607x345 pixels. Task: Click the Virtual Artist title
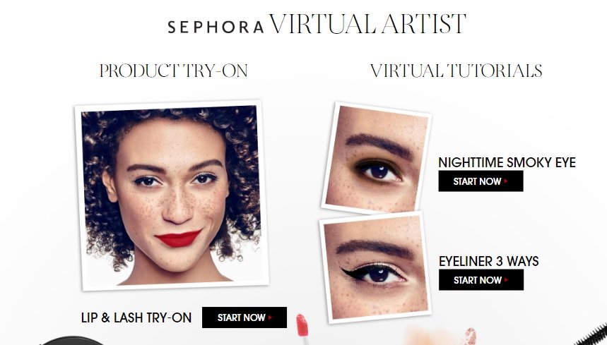pyautogui.click(x=367, y=24)
